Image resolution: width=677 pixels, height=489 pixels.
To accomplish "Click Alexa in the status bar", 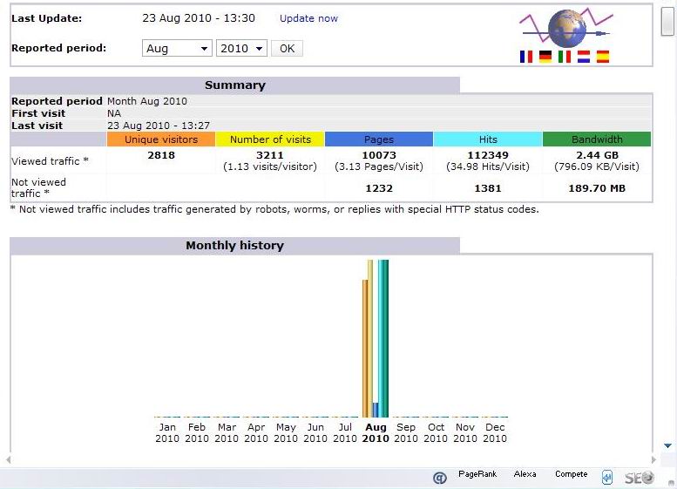I will [525, 474].
